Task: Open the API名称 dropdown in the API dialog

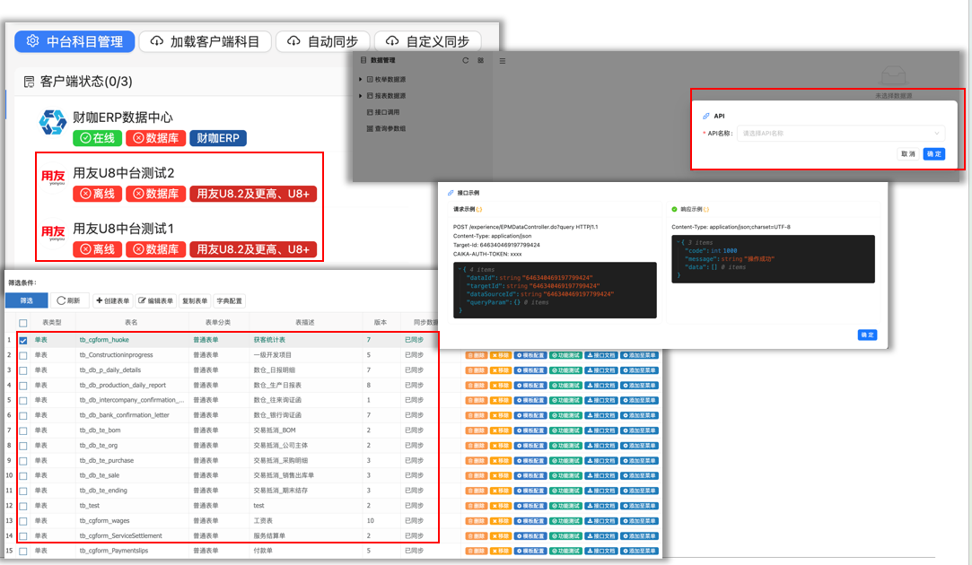Action: point(841,134)
